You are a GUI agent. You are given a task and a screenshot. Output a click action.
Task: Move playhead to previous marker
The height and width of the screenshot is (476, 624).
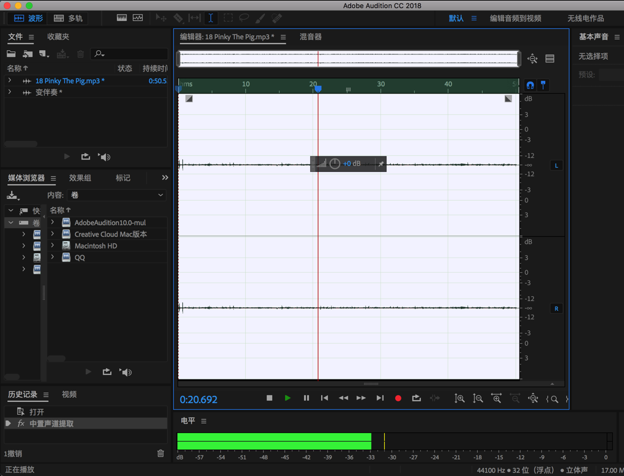coord(324,398)
